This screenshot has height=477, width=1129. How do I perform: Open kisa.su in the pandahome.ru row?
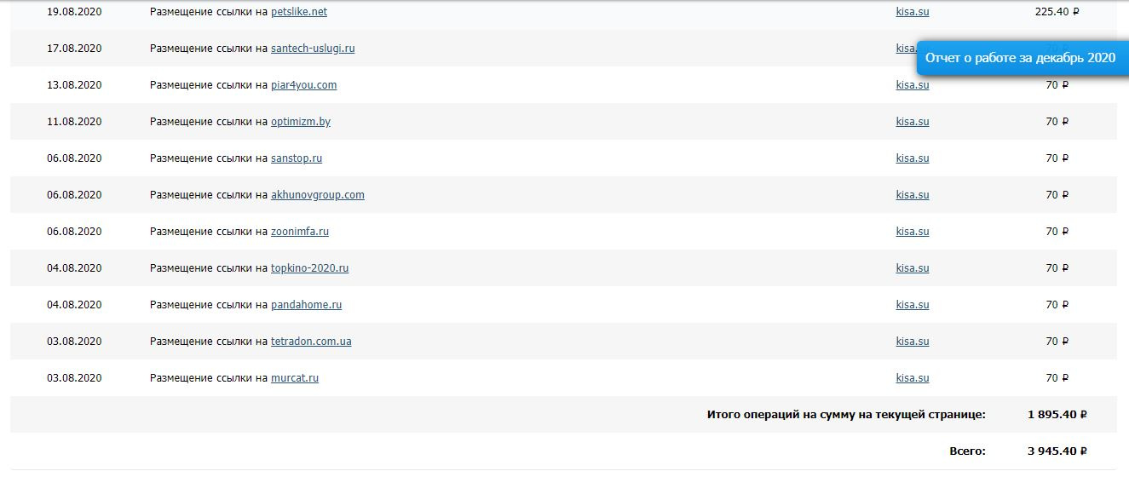point(913,305)
